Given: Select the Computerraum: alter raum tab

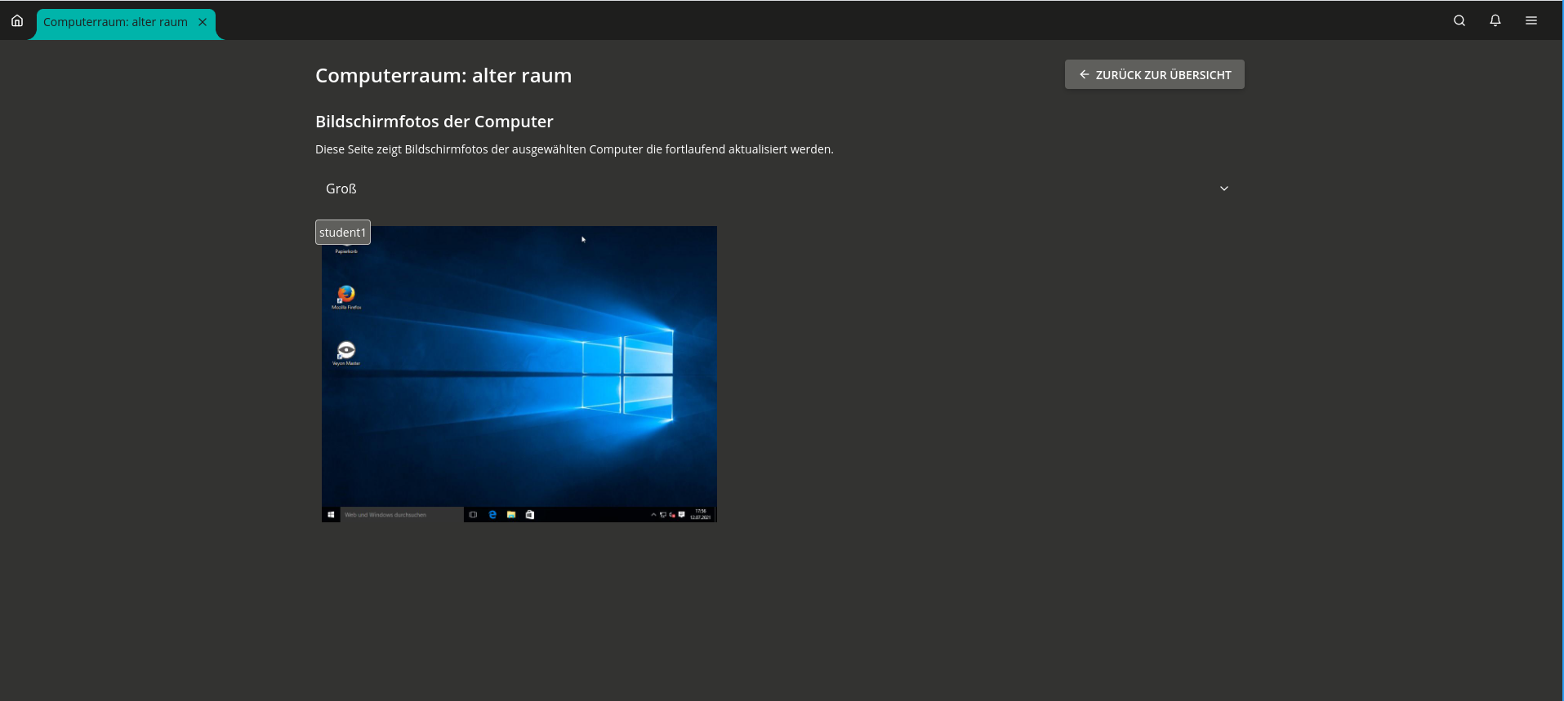Looking at the screenshot, I should pyautogui.click(x=115, y=22).
